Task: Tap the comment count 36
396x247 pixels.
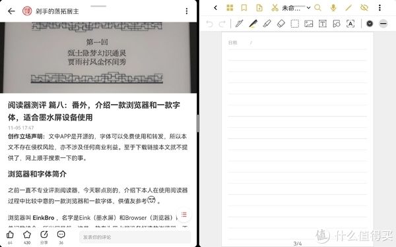Action: click(61, 242)
